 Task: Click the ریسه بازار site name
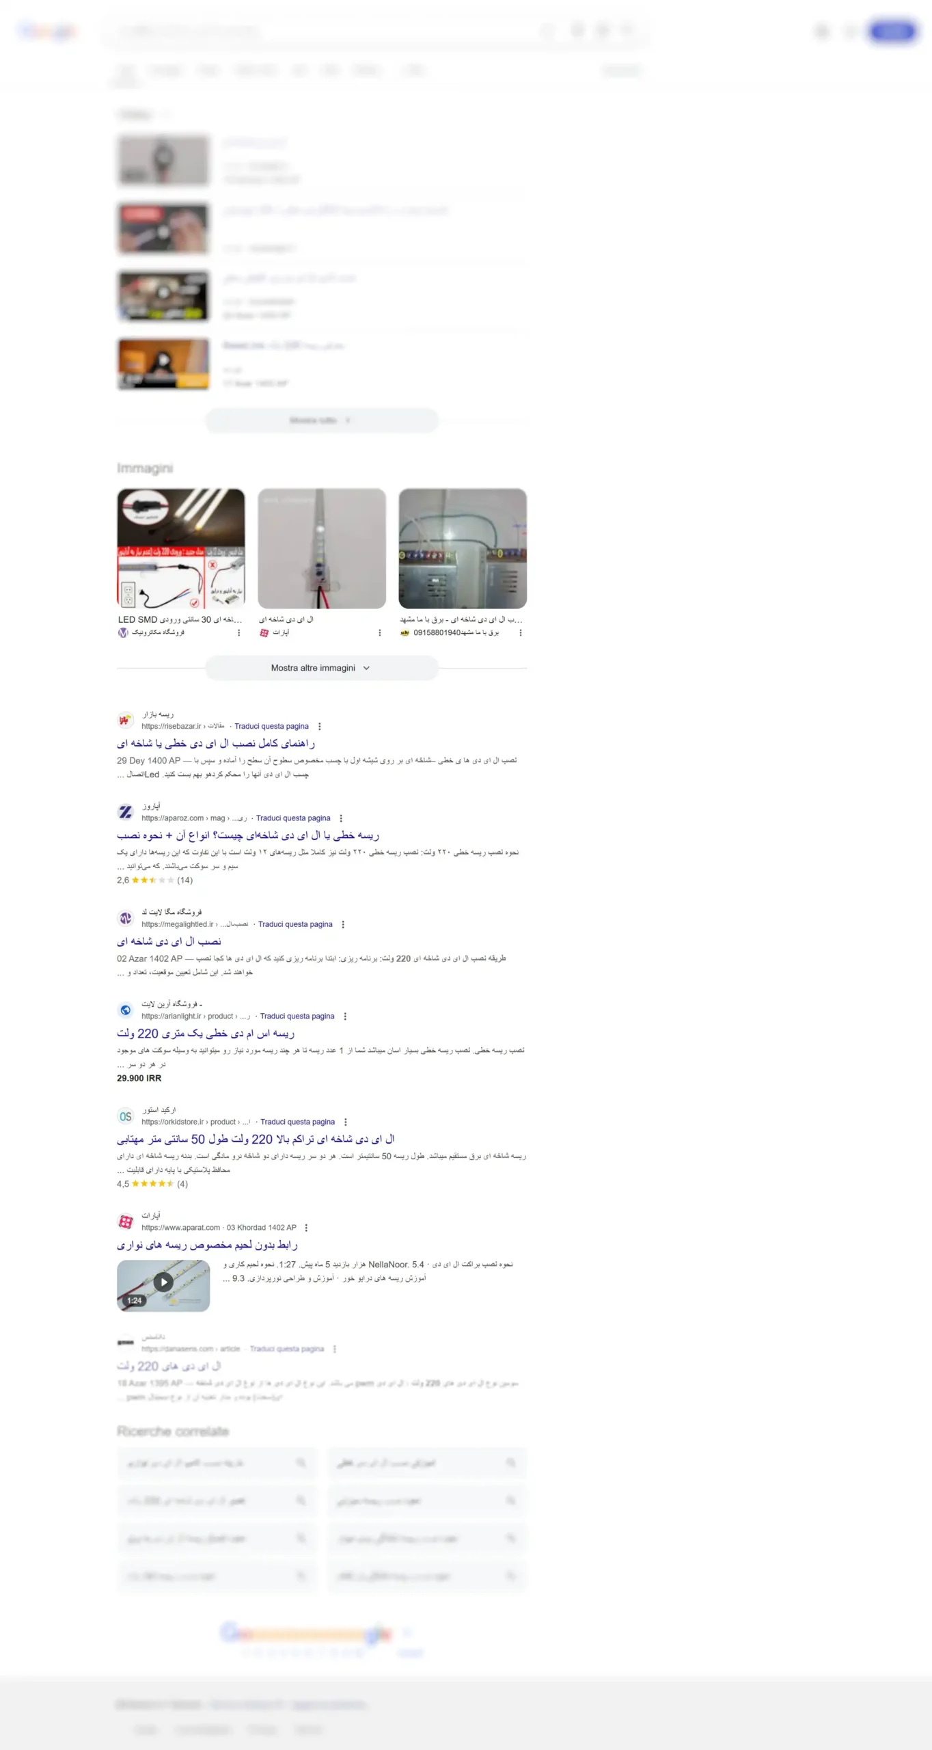pos(157,714)
